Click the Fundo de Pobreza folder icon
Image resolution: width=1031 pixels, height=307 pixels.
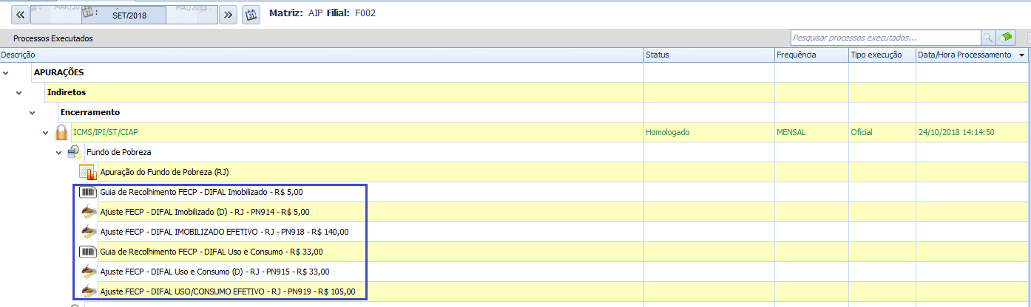(75, 152)
